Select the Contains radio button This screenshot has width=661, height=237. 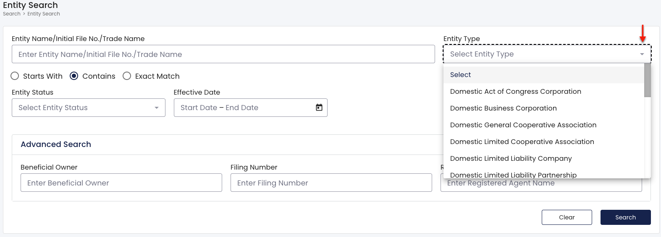[x=74, y=76]
